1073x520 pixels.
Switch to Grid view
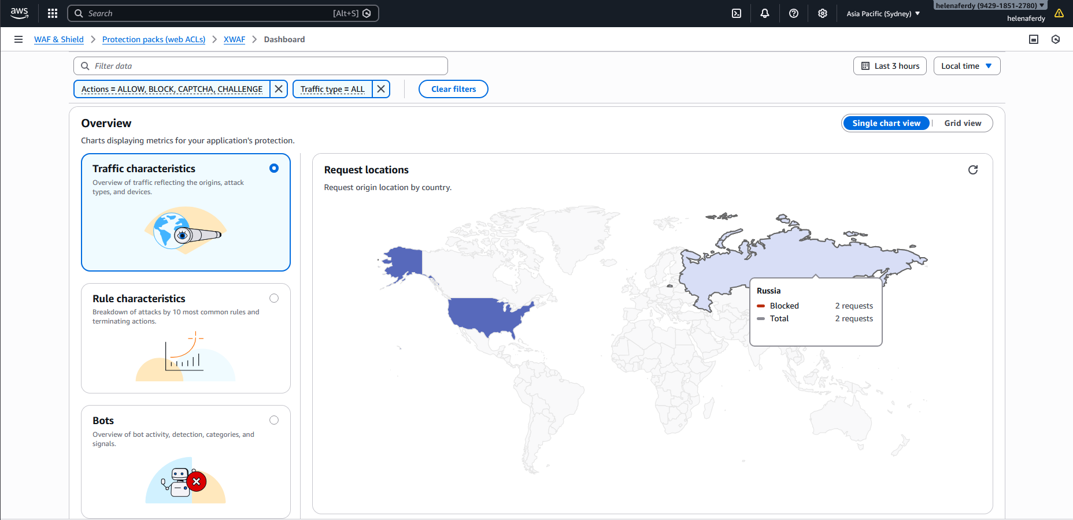pyautogui.click(x=963, y=123)
